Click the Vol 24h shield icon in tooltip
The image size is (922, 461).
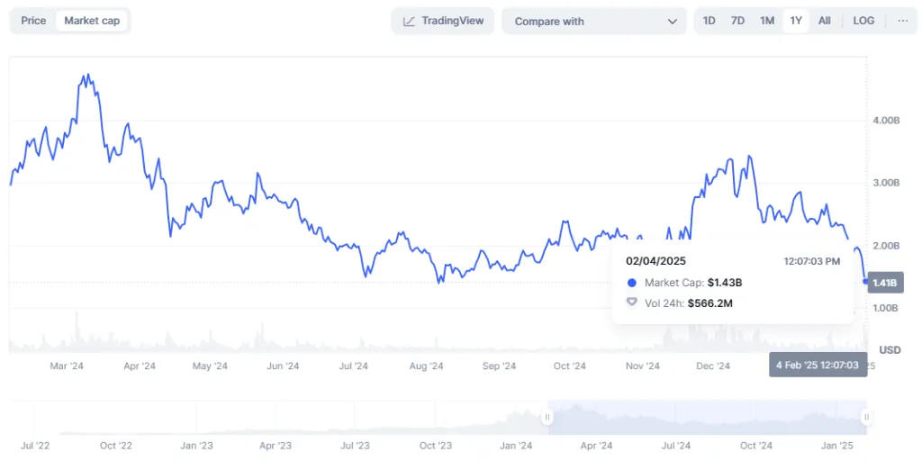[631, 303]
